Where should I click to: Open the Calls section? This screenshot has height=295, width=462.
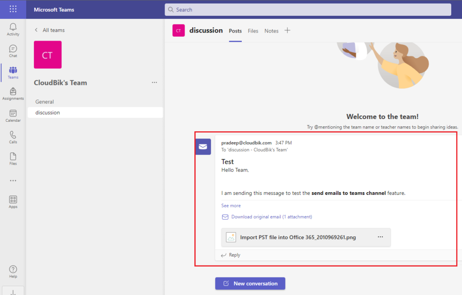tap(13, 137)
